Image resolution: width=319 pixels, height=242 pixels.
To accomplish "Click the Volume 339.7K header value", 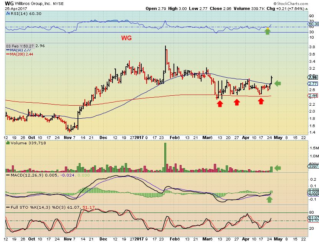I will click(249, 8).
